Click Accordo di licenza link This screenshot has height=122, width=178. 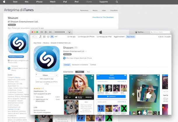[x=39, y=110]
